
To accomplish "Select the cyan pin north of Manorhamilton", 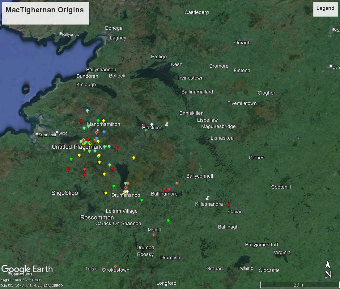I will (x=87, y=111).
